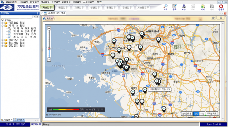Image resolution: width=228 pixels, height=127 pixels.
Task: Switch to the 작업메뉴 bottom tab
Action: (7, 120)
